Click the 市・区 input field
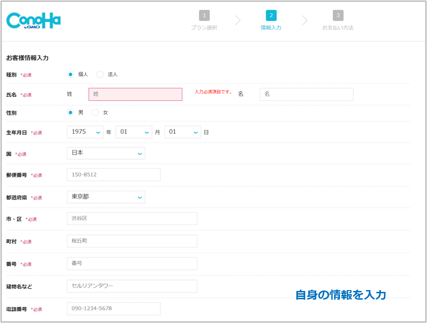This screenshot has height=323, width=427. [x=132, y=219]
